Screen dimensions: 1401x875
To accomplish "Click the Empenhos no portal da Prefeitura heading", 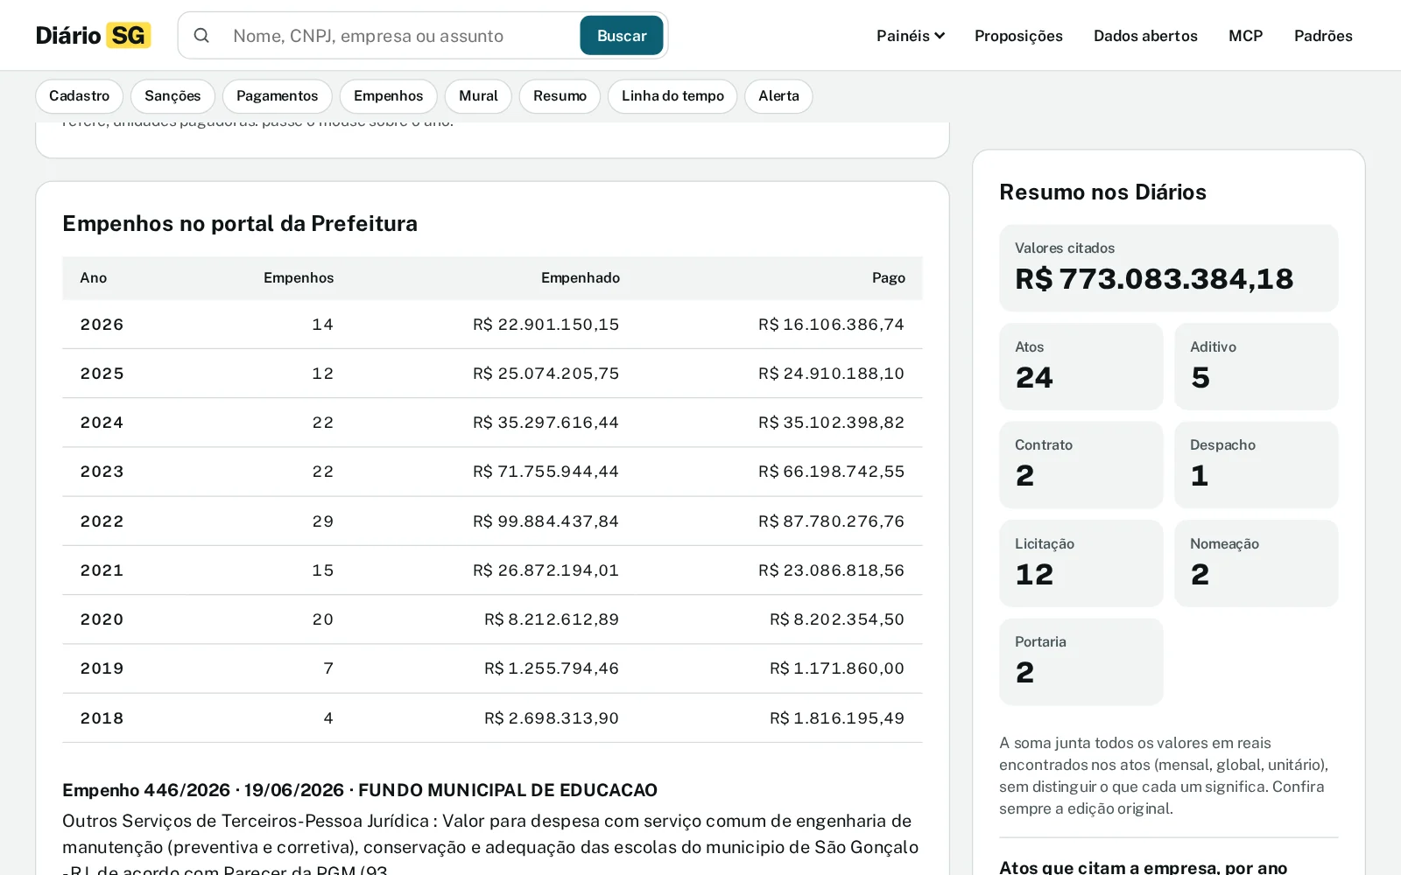I will click(x=240, y=224).
